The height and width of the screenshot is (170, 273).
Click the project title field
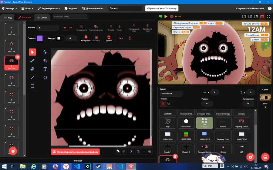coord(125,8)
